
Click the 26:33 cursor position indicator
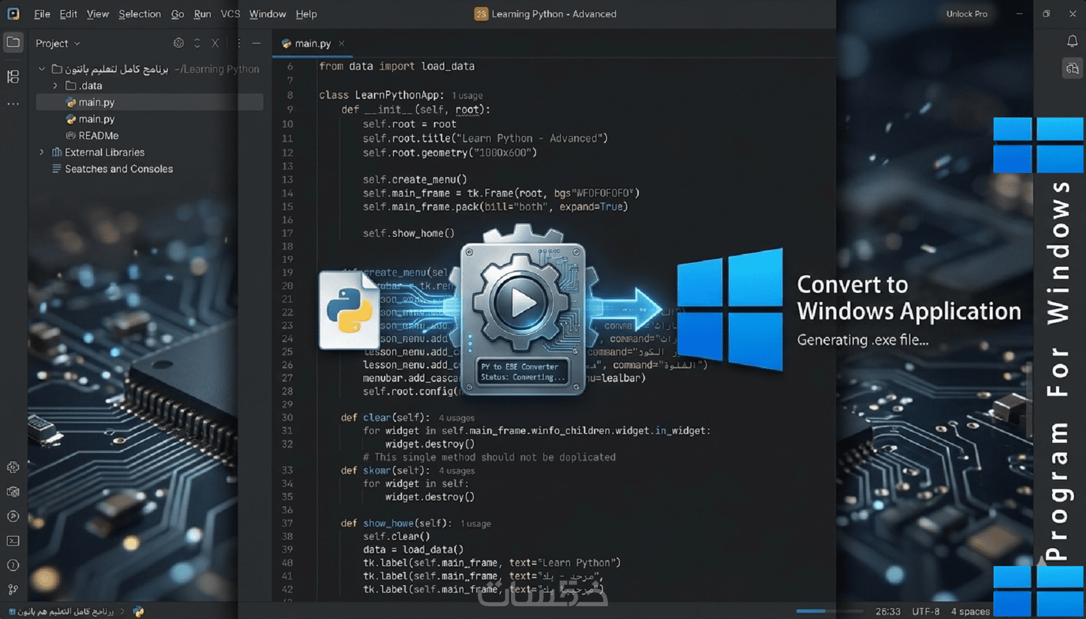tap(888, 611)
